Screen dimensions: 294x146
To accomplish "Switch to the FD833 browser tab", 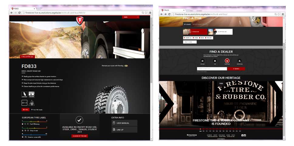I will coord(23,9).
